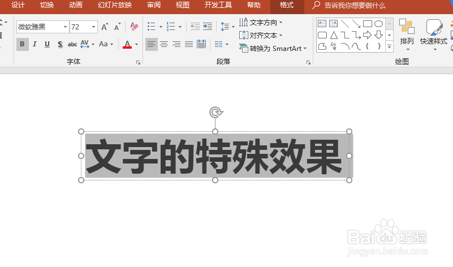Open line spacing options

227,27
